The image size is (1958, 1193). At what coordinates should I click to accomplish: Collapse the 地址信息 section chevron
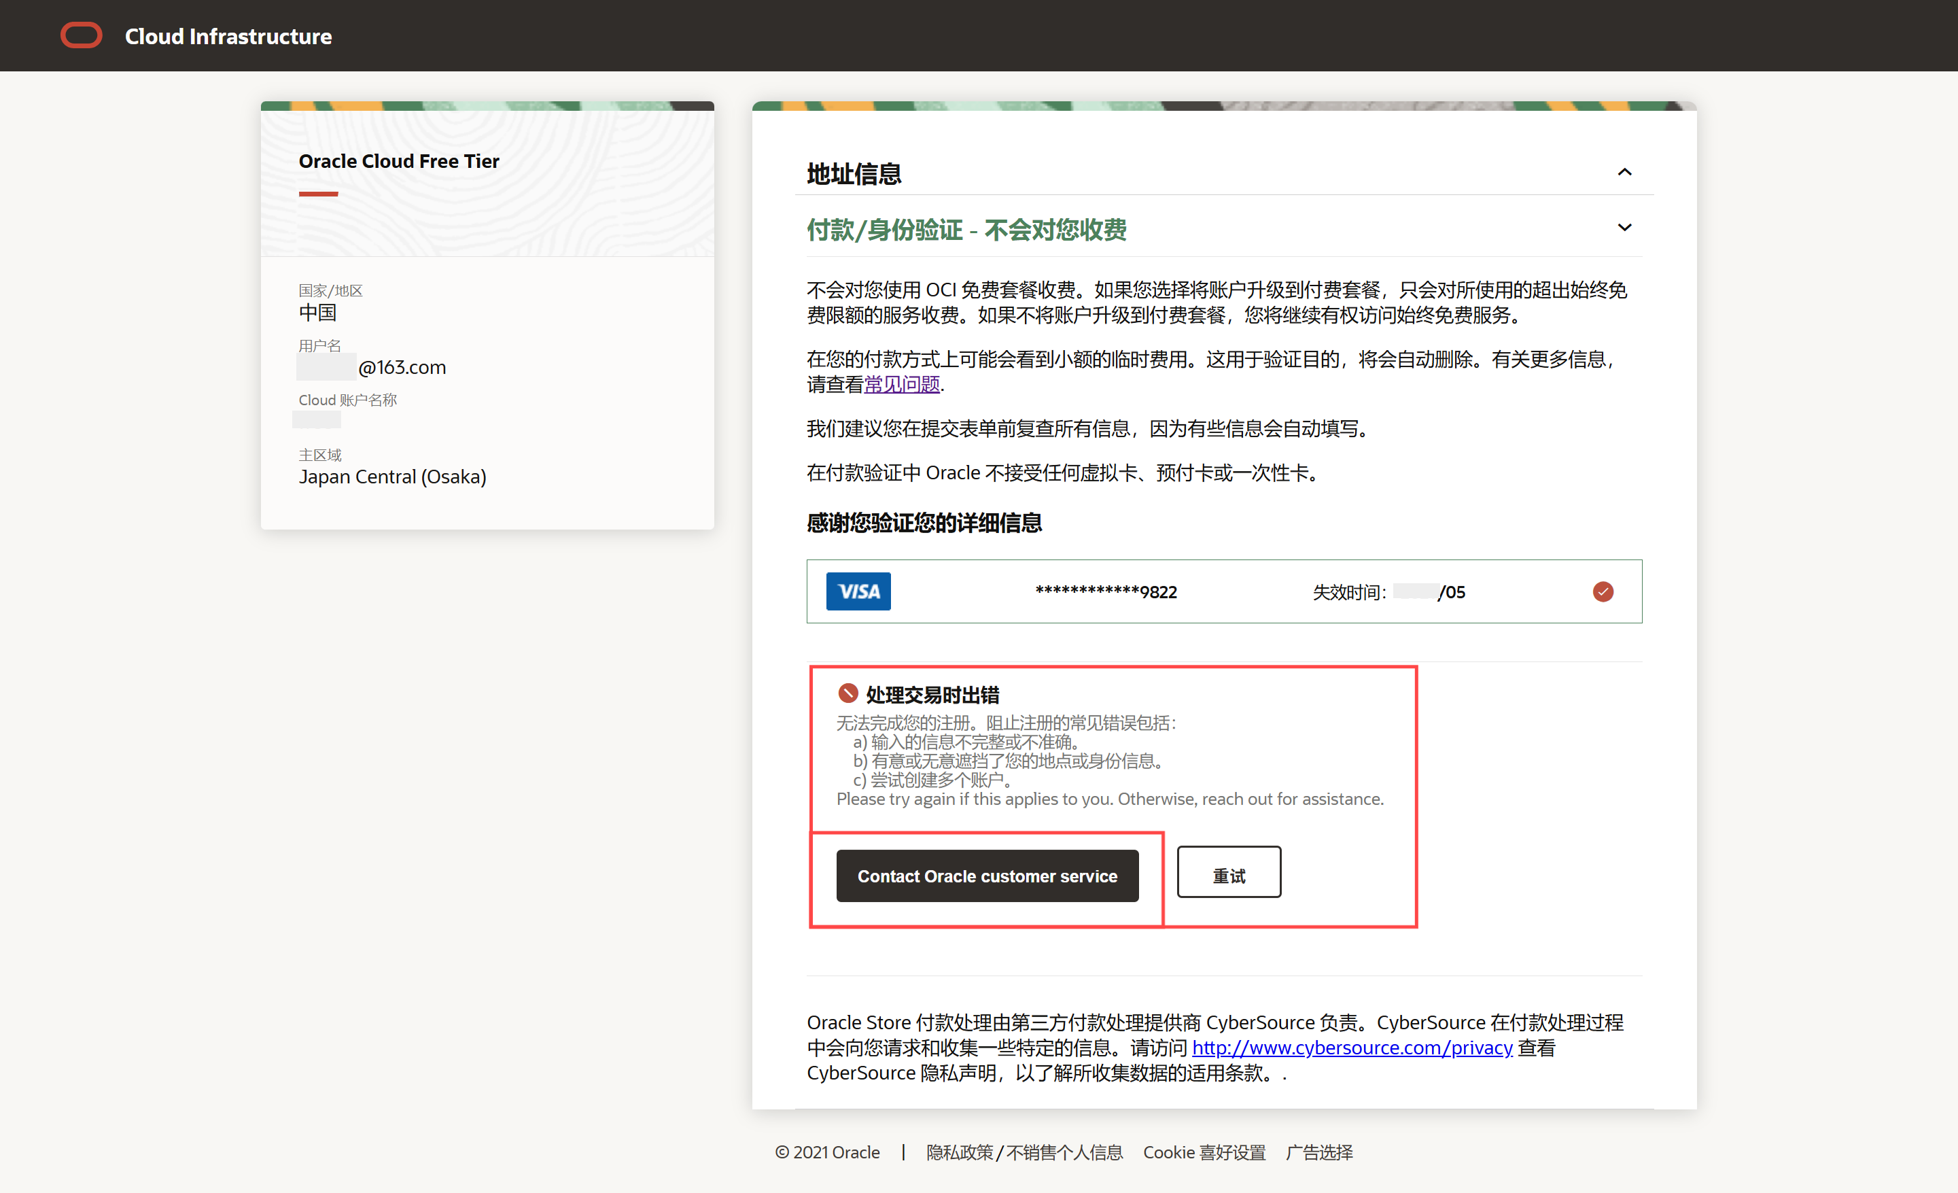coord(1624,172)
